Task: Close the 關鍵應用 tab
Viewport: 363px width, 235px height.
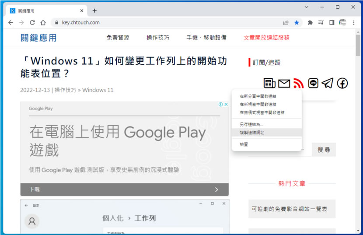Action: [x=82, y=11]
